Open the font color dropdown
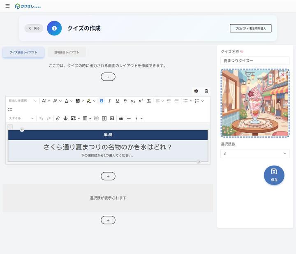The width and height of the screenshot is (296, 254). tap(69, 101)
